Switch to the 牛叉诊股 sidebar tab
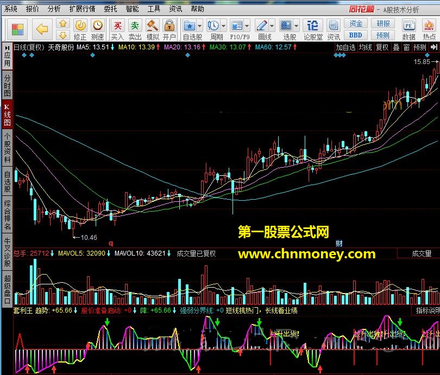Viewport: 440px width, 375px height. (7, 252)
